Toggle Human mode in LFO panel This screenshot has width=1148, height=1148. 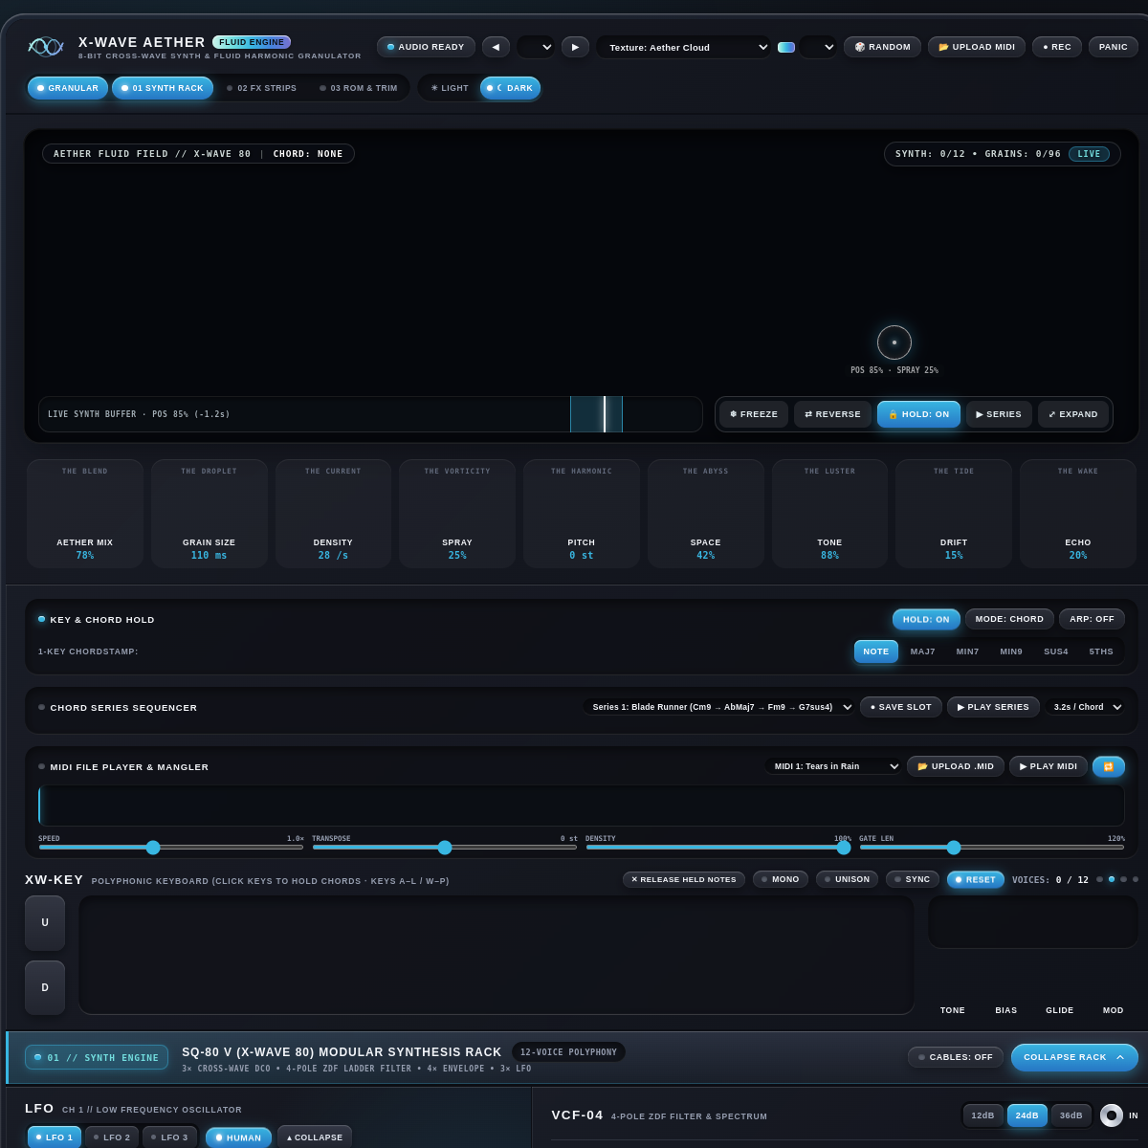pos(238,1137)
